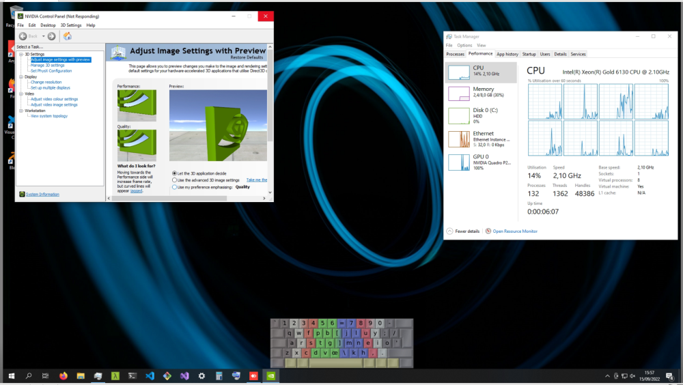Collapse the Video tree node
The width and height of the screenshot is (683, 385).
pos(20,94)
